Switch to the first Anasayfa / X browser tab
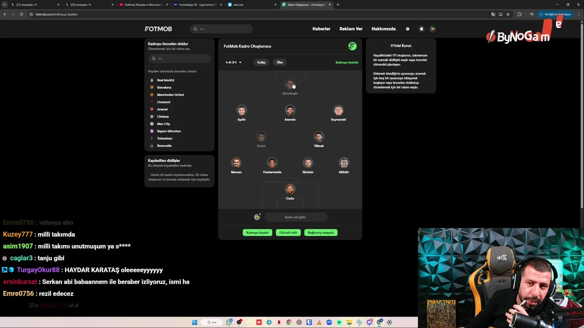This screenshot has height=328, width=584. 35,5
